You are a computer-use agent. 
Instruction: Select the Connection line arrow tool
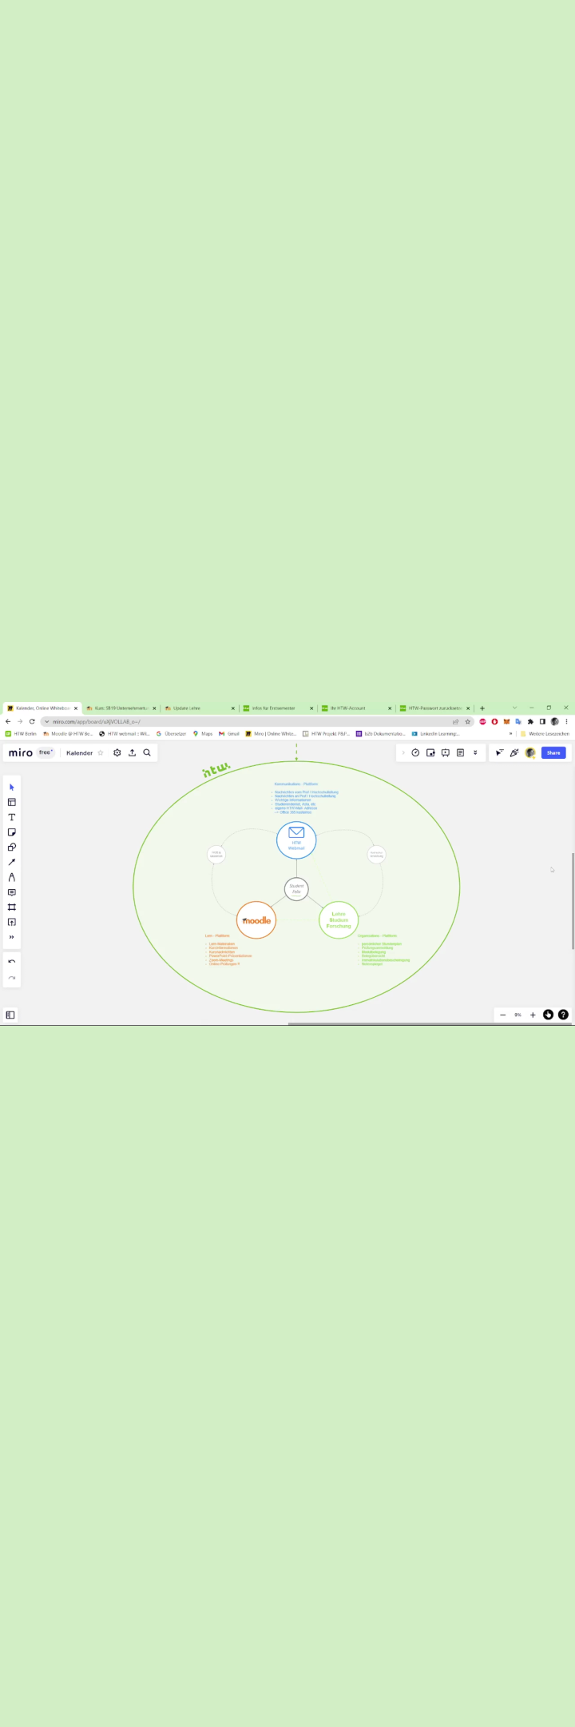click(12, 862)
